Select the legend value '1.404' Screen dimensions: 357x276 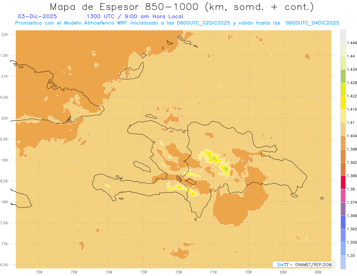(352, 136)
